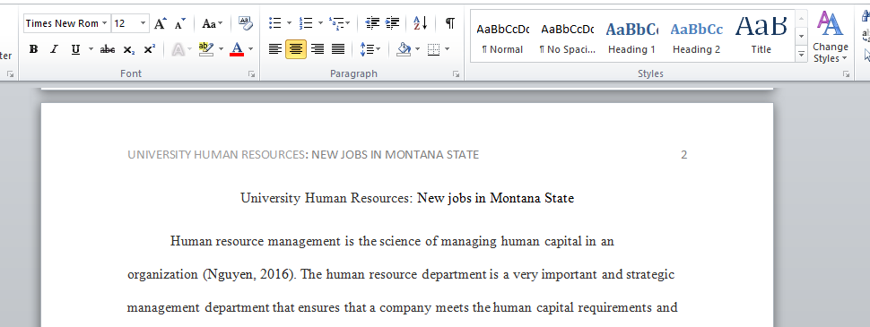Apply the No Spacing style
This screenshot has height=327, width=870.
(567, 37)
